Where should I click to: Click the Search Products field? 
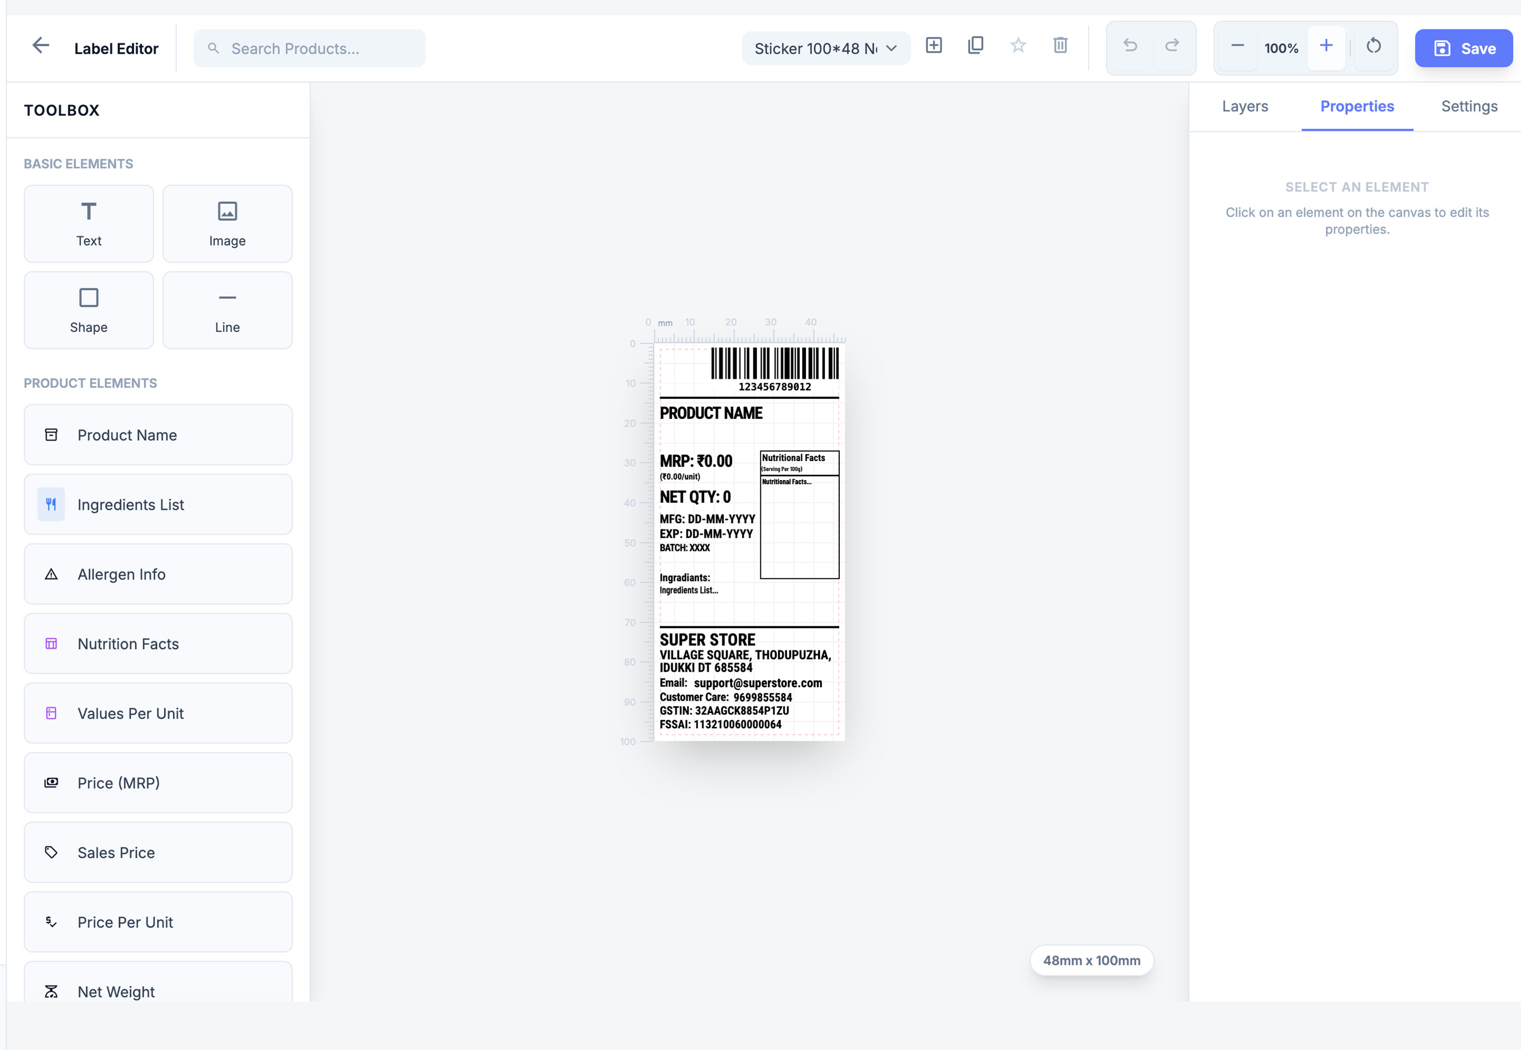point(309,47)
